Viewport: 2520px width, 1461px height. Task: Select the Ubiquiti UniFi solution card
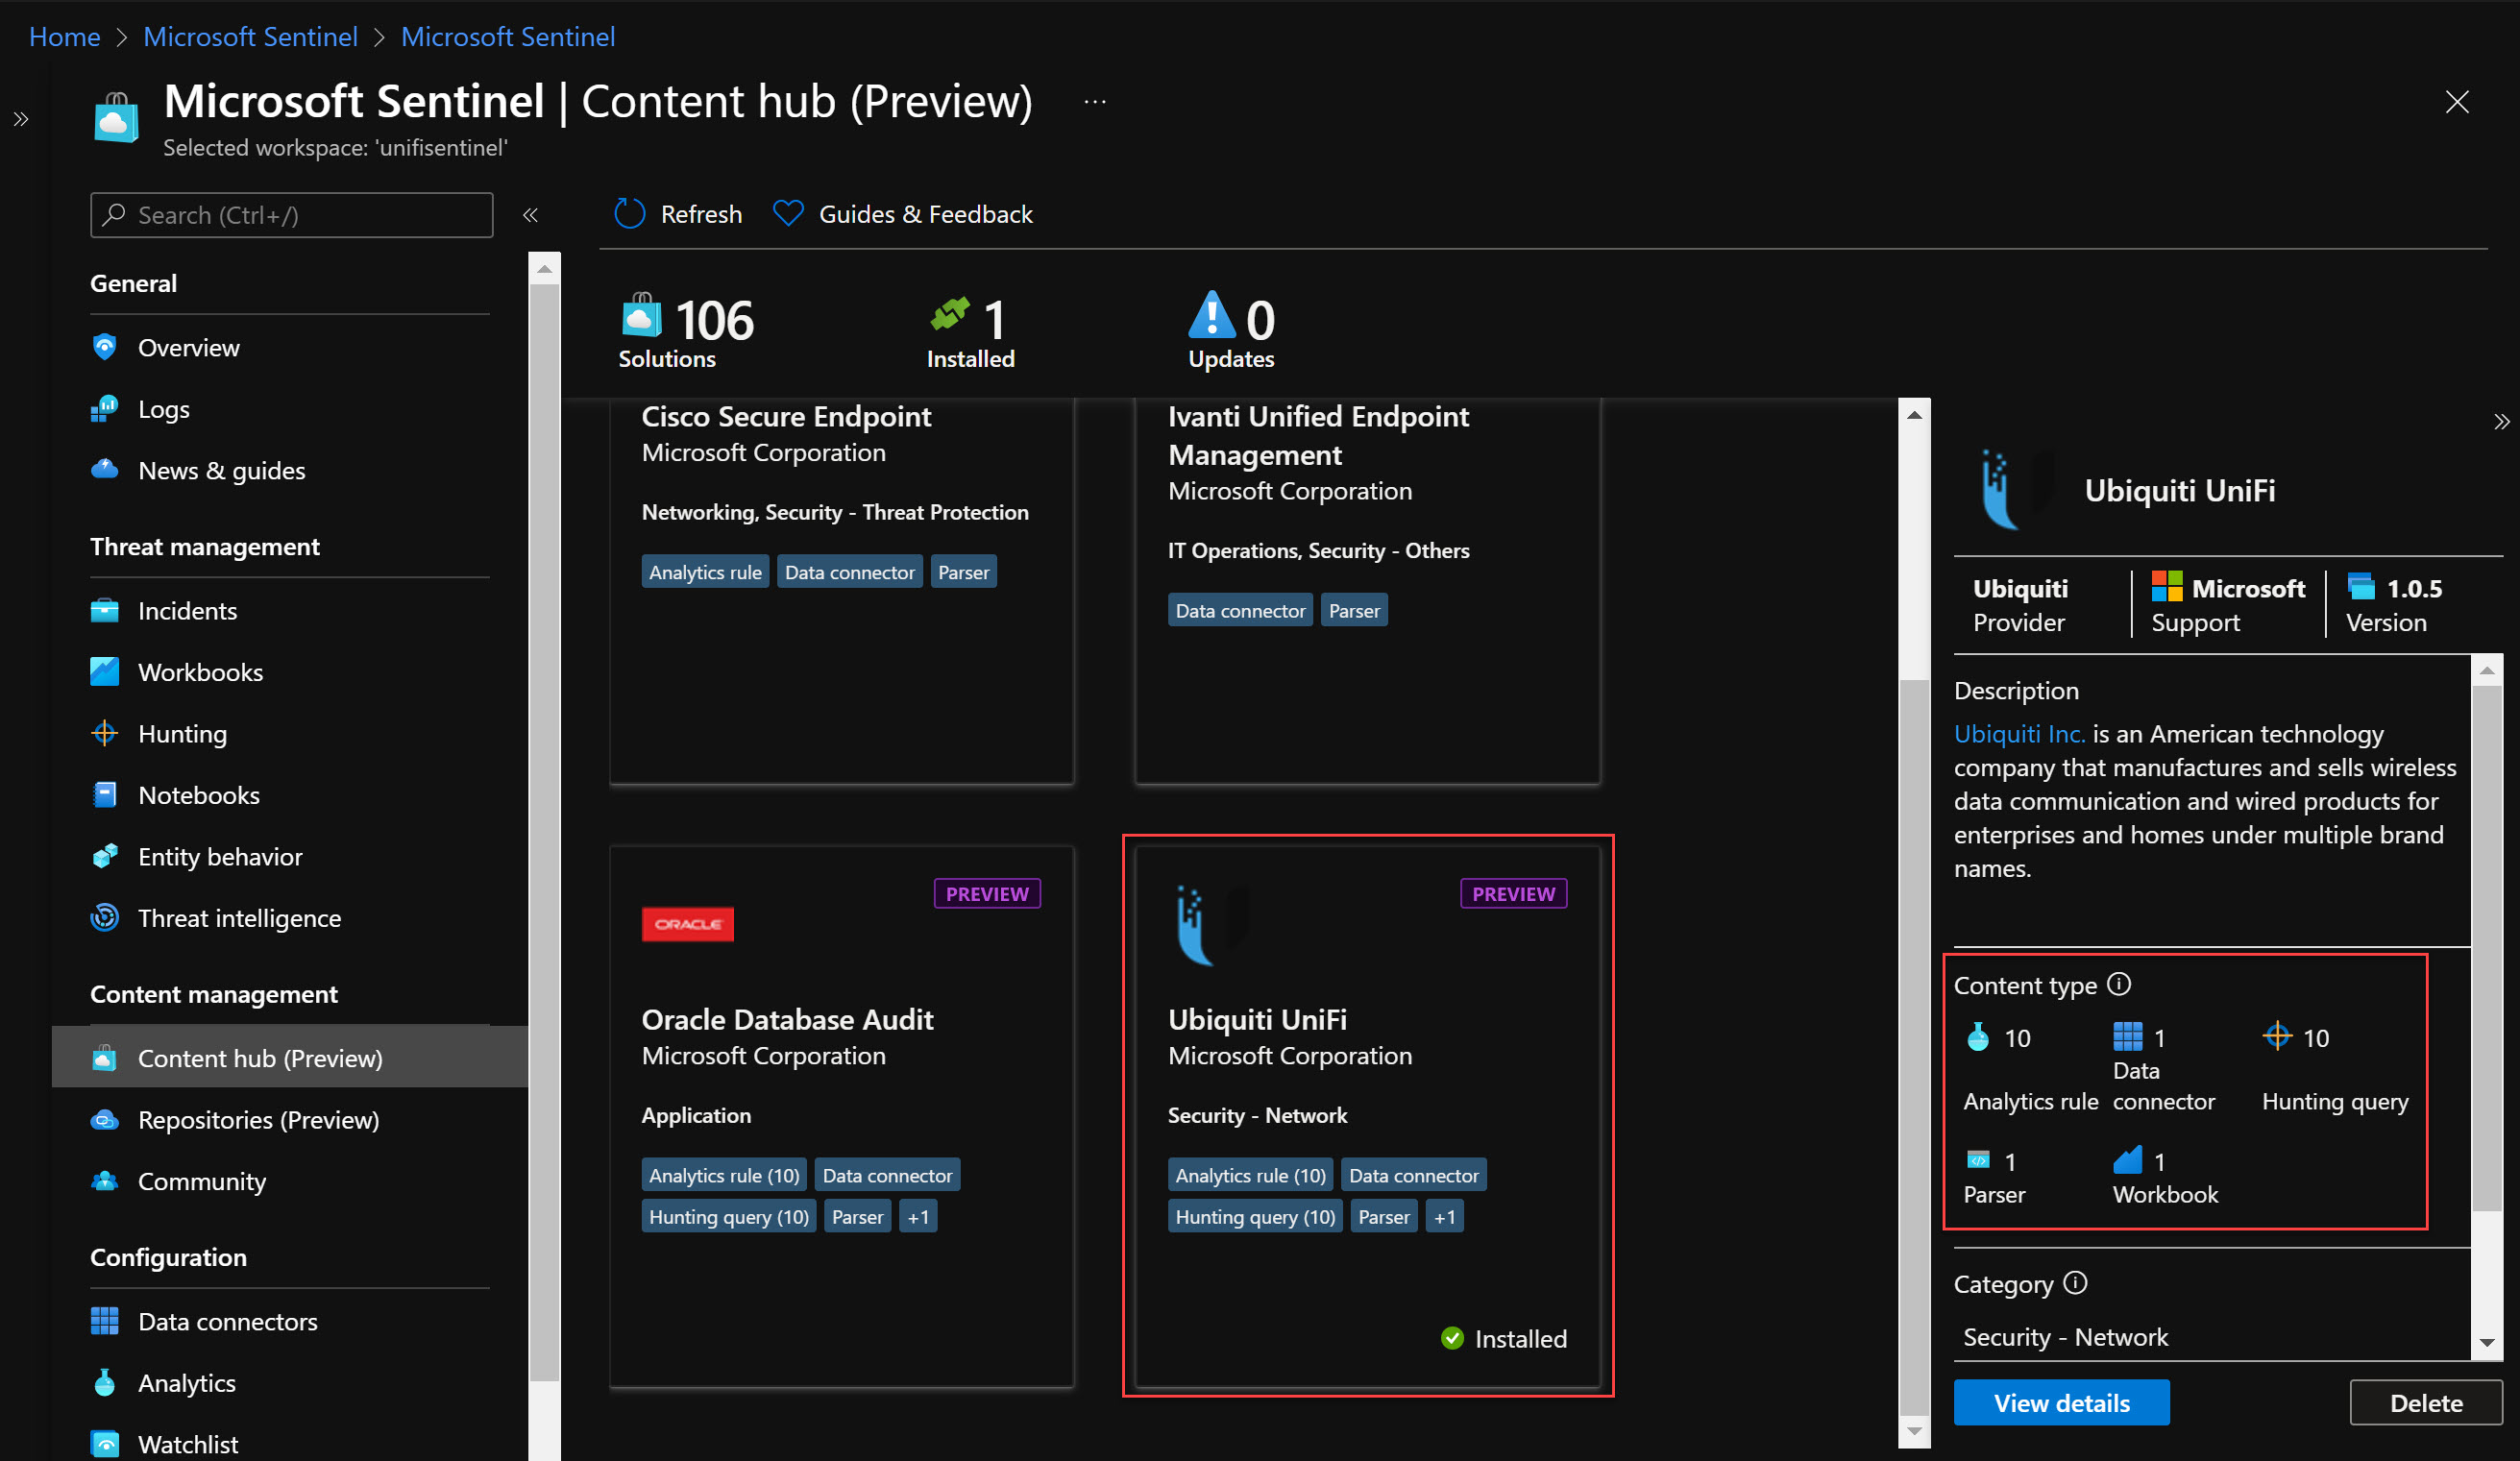pyautogui.click(x=1367, y=1115)
